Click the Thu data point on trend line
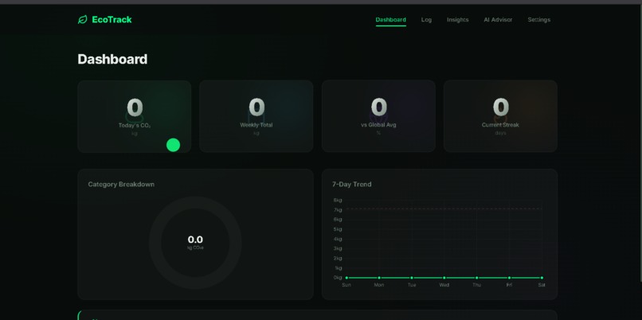642x320 pixels. (x=476, y=278)
